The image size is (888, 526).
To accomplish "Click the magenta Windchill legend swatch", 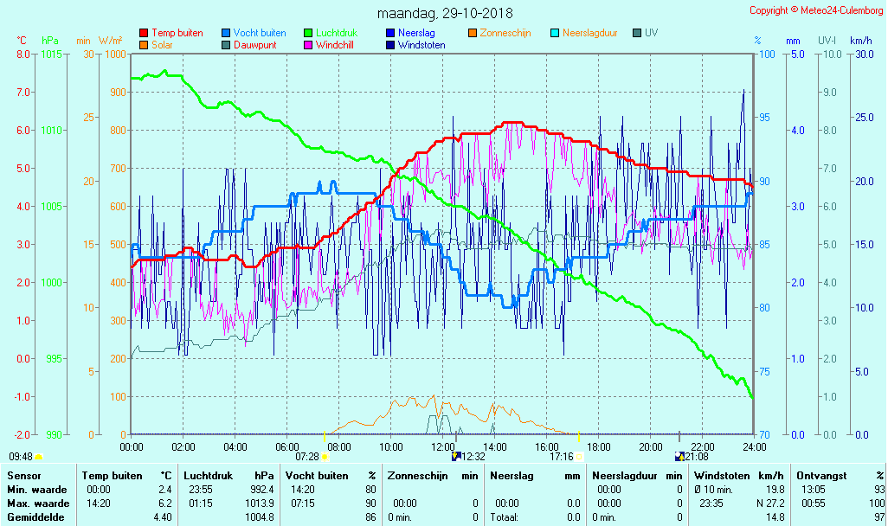I will (x=308, y=45).
